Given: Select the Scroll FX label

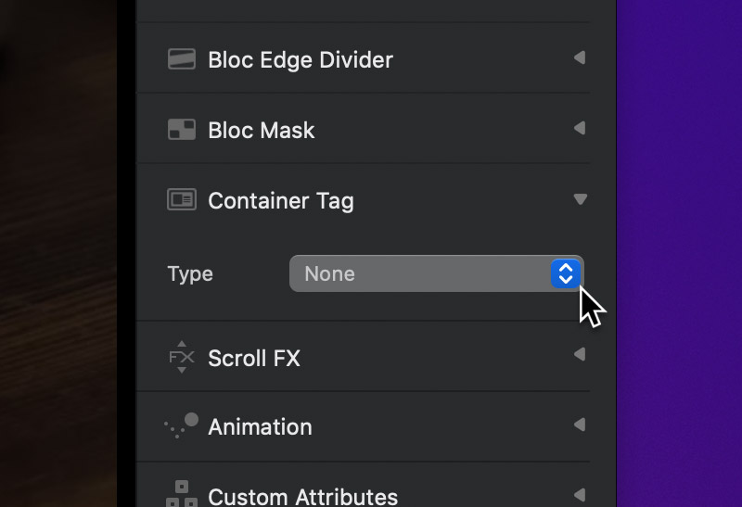Looking at the screenshot, I should click(254, 359).
